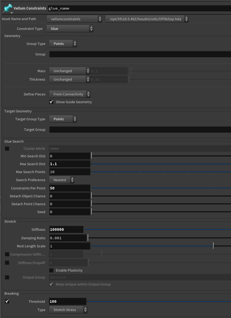Enable the Compression Stiffness checkbox

point(7,254)
